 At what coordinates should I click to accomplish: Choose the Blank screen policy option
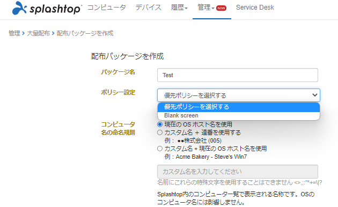pyautogui.click(x=239, y=116)
